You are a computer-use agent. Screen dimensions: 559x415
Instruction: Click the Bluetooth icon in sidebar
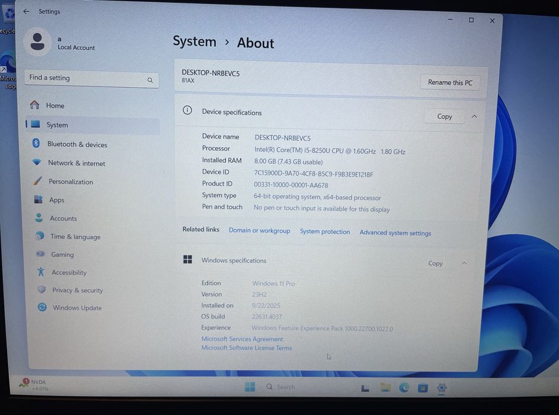(36, 143)
